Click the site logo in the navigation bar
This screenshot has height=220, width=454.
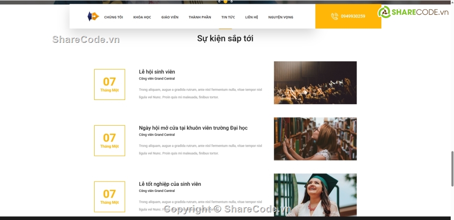click(93, 17)
